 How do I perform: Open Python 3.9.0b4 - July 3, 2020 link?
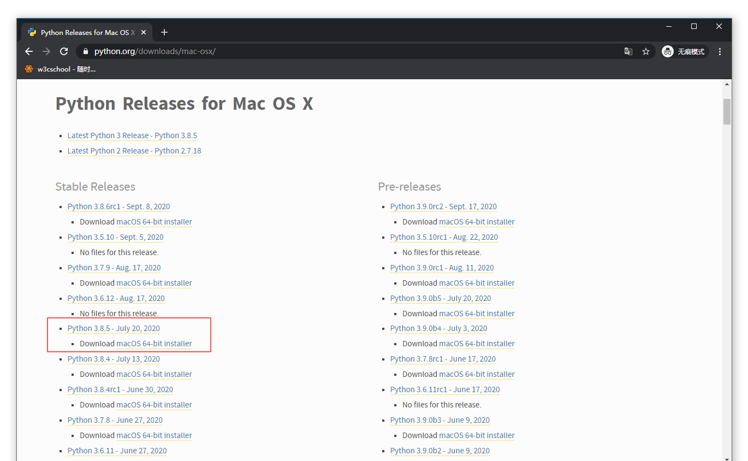pyautogui.click(x=438, y=328)
